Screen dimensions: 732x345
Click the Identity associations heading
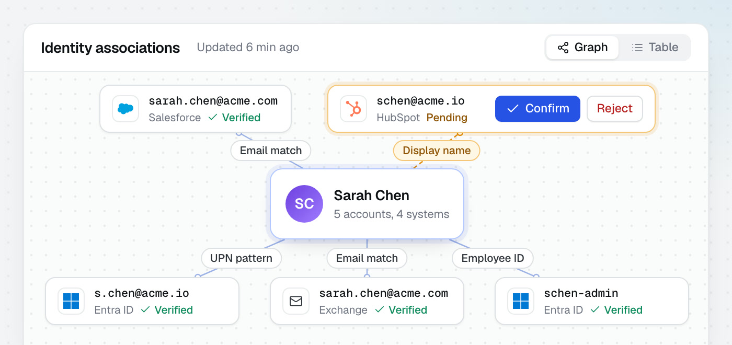[110, 48]
